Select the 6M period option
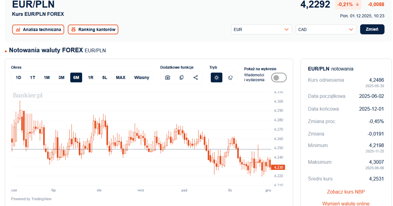The image size is (393, 206). [x=76, y=78]
